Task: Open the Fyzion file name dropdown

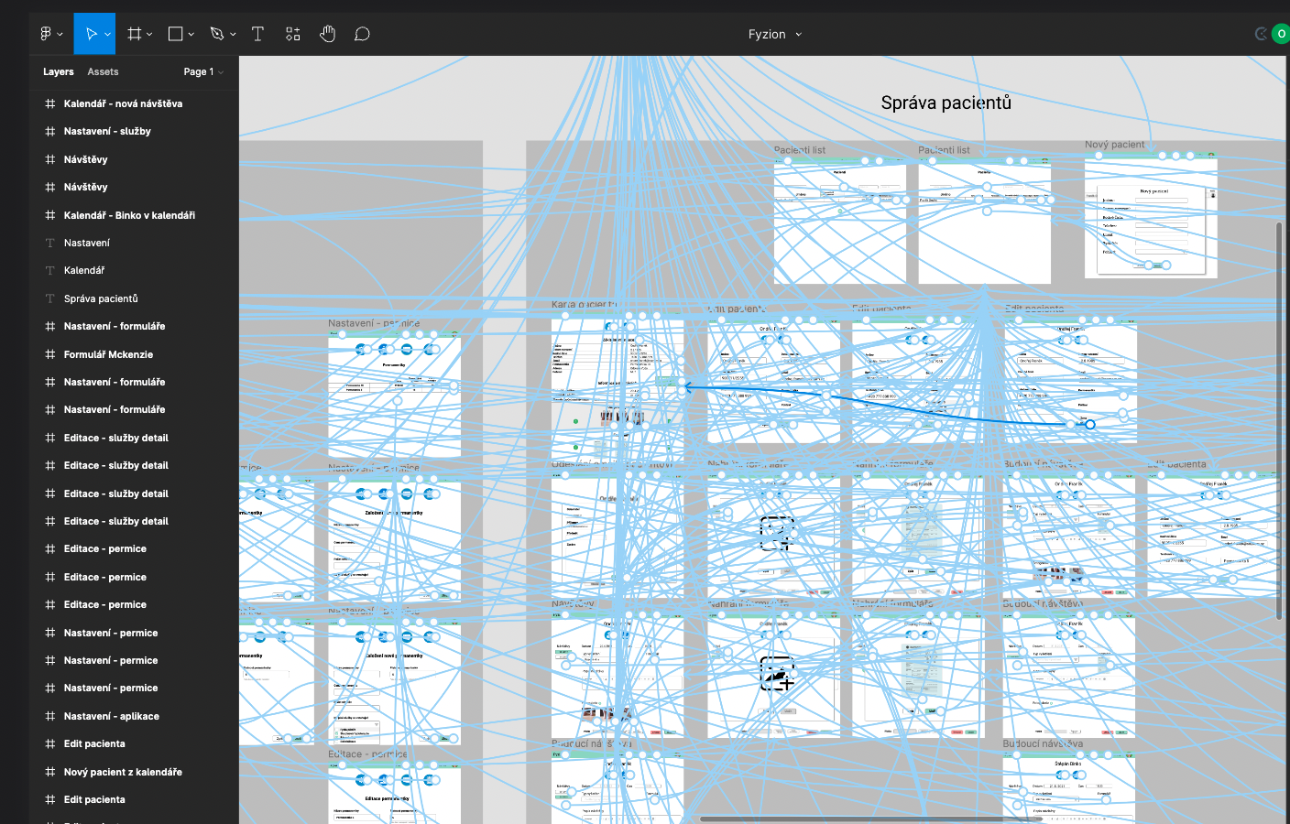Action: point(774,34)
